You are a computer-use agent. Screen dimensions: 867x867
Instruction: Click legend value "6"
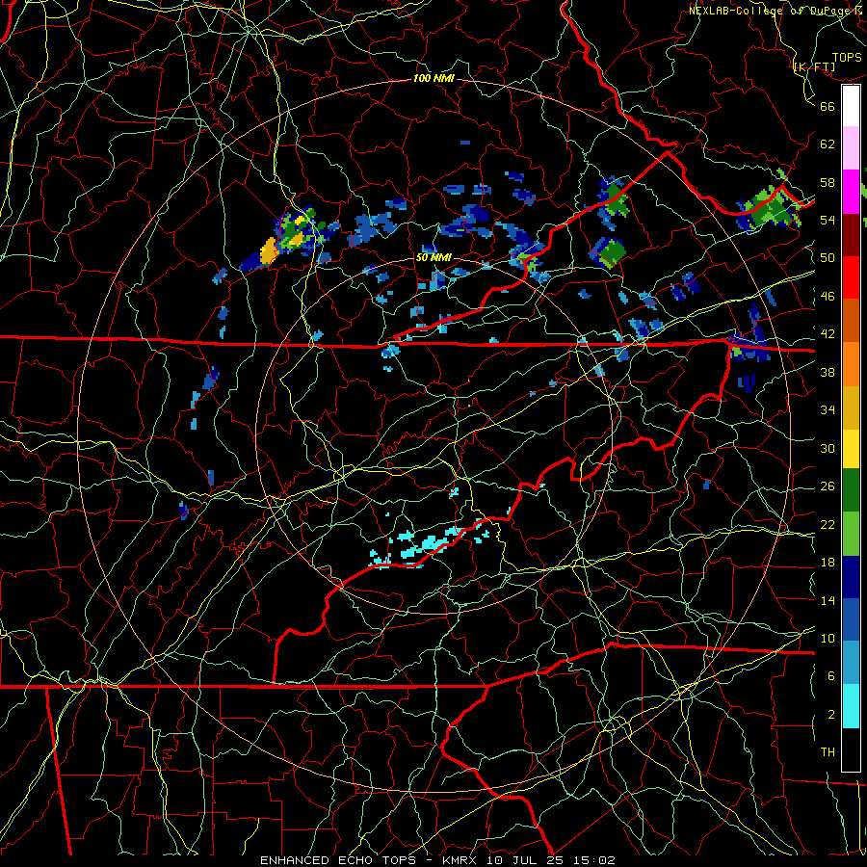[x=831, y=676]
